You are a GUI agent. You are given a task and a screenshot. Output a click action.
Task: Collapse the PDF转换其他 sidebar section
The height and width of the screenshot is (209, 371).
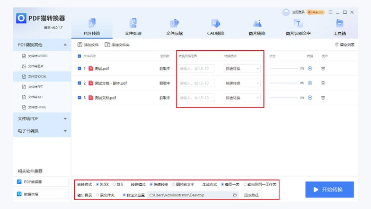pos(42,45)
